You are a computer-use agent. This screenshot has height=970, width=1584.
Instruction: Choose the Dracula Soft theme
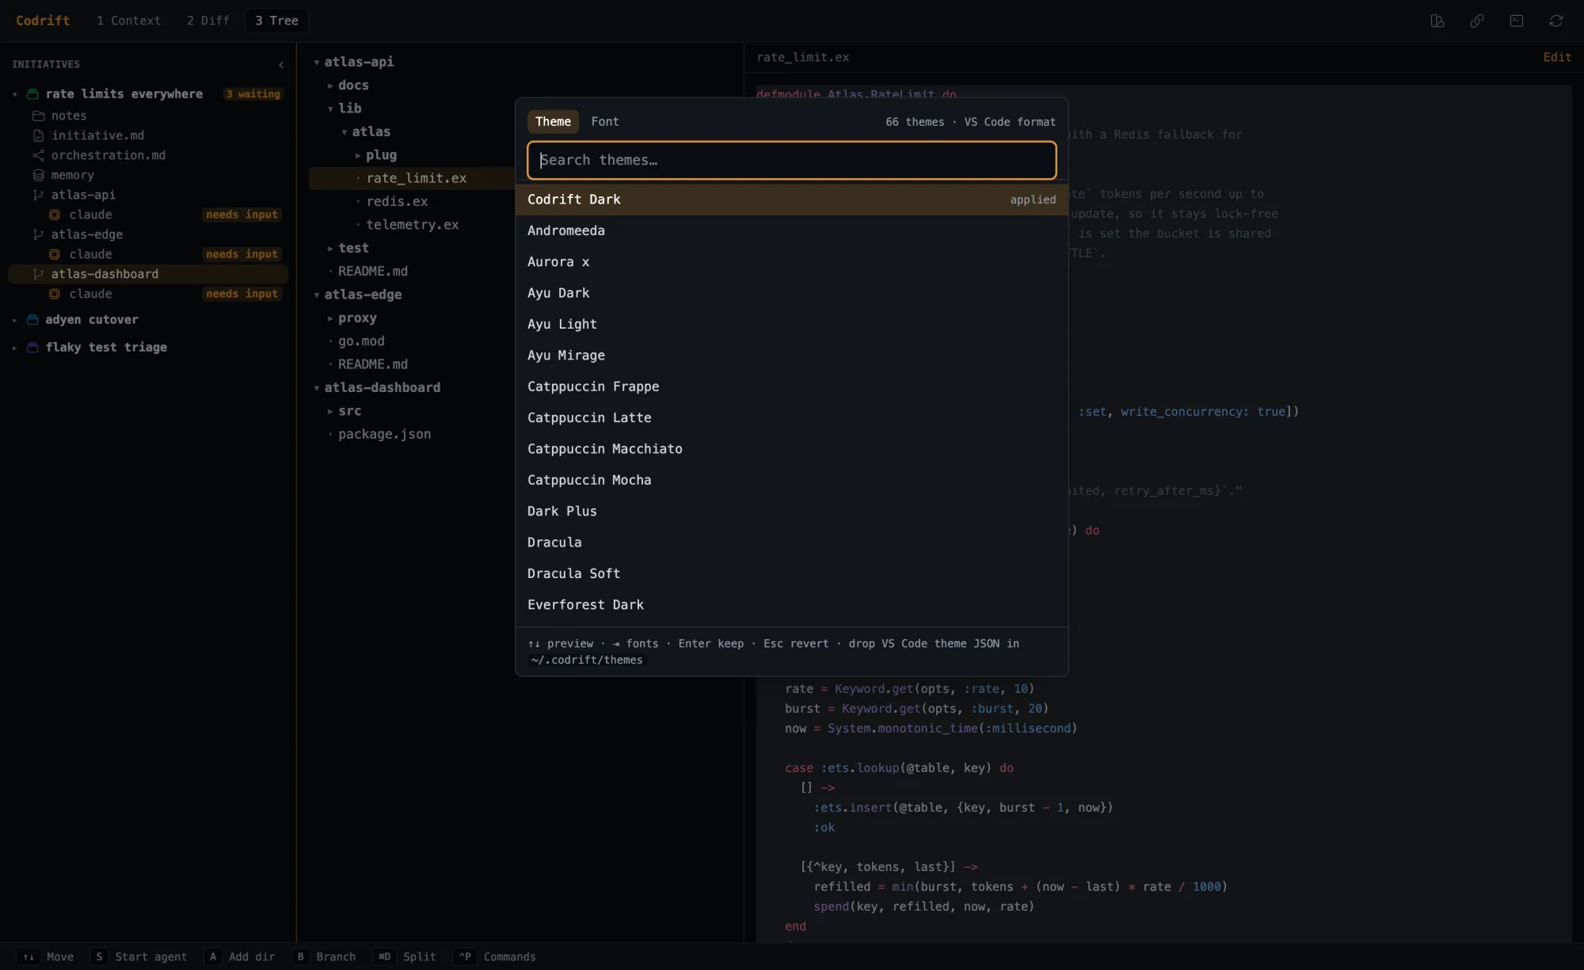[792, 573]
